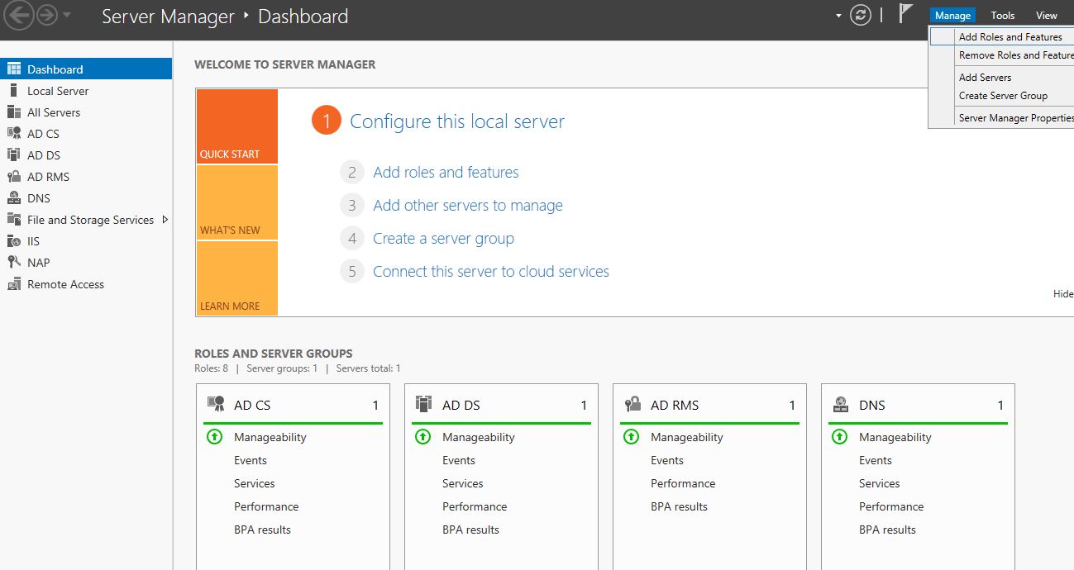Click Add roles and features link
Screen dimensions: 1074x570
coord(446,173)
